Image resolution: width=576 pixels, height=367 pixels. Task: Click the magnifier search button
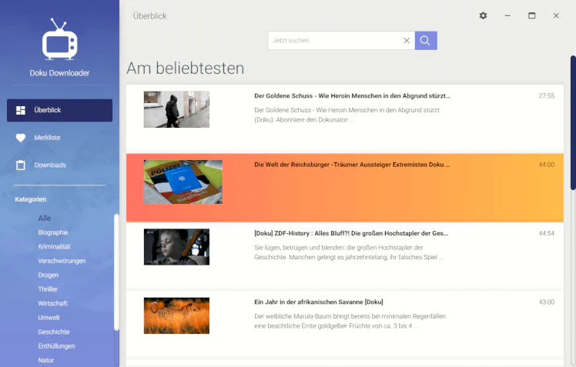tap(426, 40)
